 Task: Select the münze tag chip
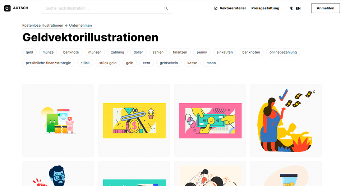click(x=48, y=52)
